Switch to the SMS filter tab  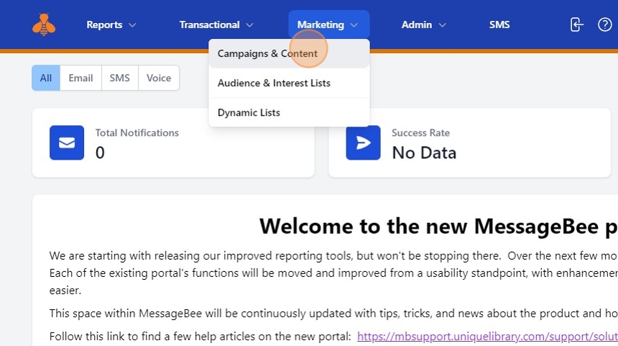pos(119,78)
